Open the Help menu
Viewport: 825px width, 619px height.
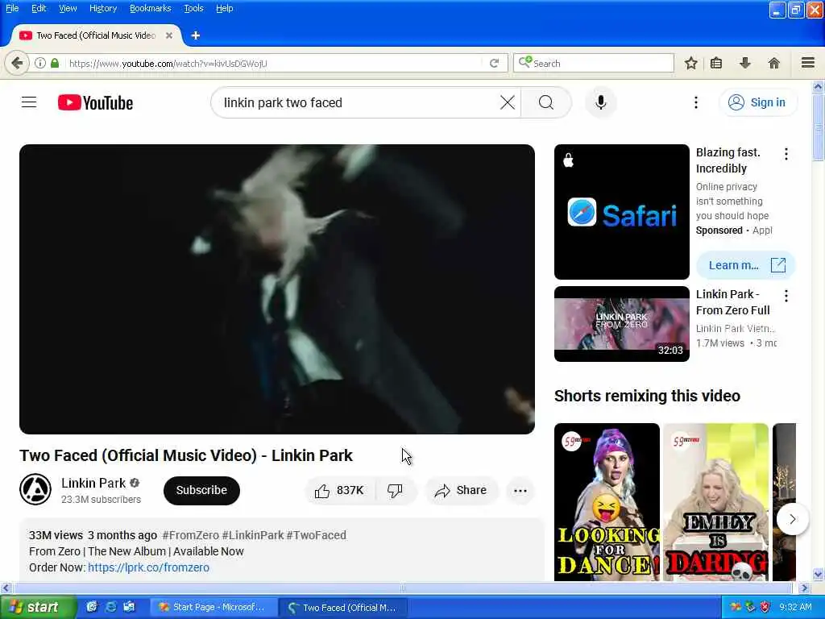point(225,8)
